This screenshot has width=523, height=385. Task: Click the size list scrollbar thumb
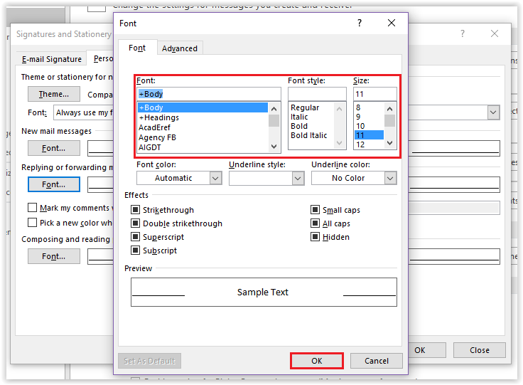coord(389,120)
